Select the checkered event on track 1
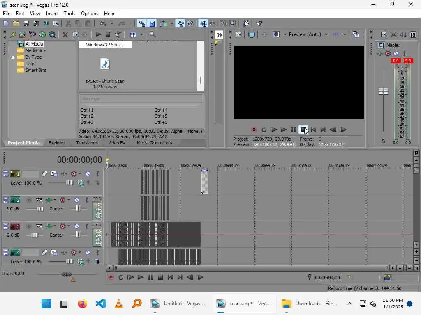 (204, 182)
